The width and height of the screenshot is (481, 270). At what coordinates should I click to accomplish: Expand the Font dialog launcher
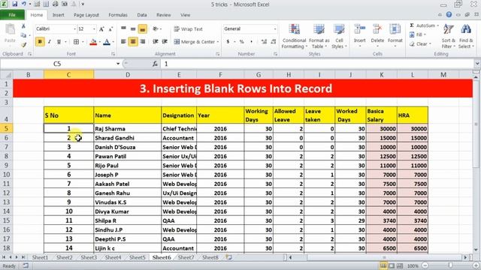tap(113, 54)
